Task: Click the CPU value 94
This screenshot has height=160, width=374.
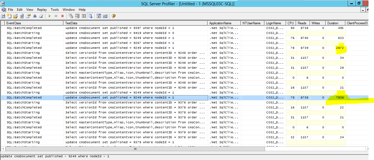Action: pyautogui.click(x=292, y=28)
